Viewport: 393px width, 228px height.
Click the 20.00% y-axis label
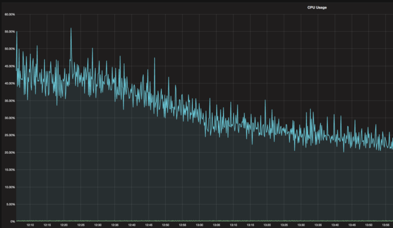click(x=10, y=153)
